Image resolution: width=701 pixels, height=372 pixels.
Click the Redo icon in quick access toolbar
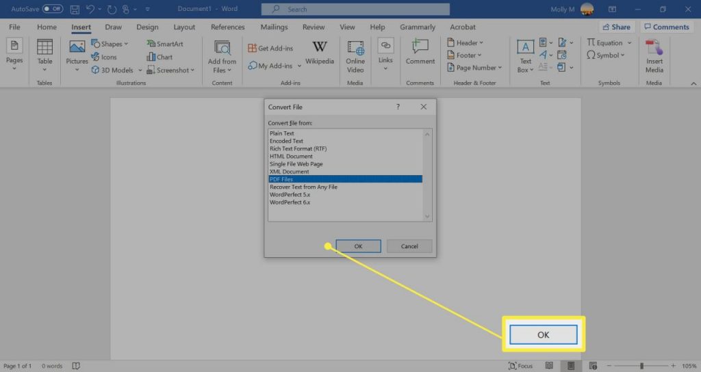[x=112, y=9]
